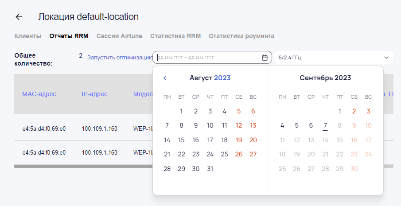Screen dimensions: 401x206
Task: Open the 2023 year selector for Август
Action: pos(222,78)
